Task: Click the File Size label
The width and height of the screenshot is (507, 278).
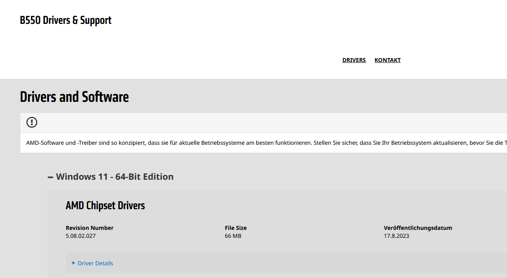Action: click(x=236, y=228)
